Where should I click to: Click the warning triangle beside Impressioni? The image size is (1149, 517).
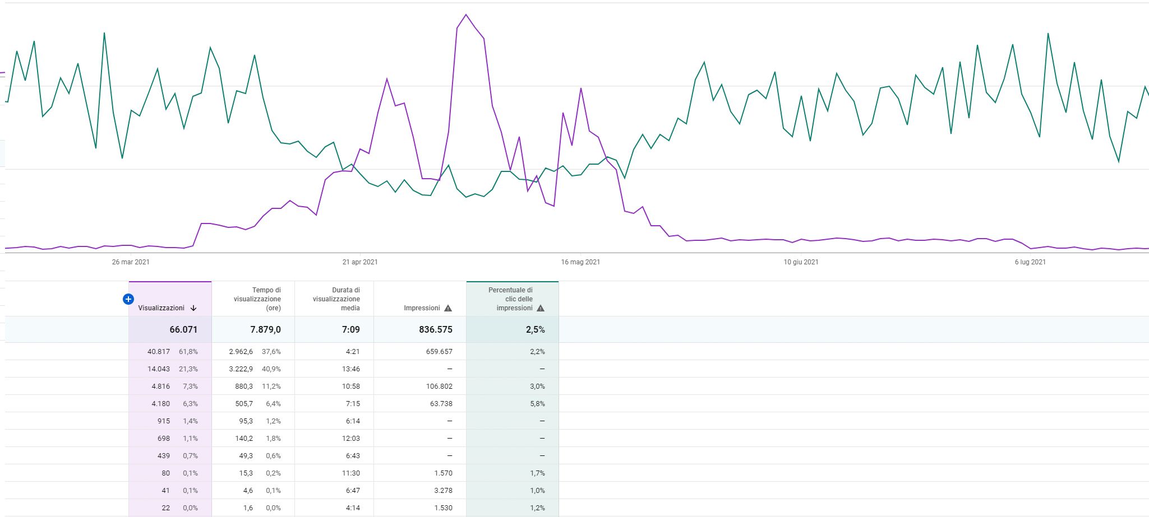point(447,308)
